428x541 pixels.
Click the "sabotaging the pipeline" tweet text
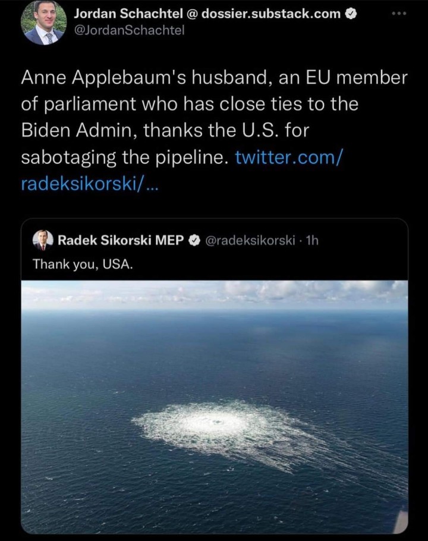(125, 158)
